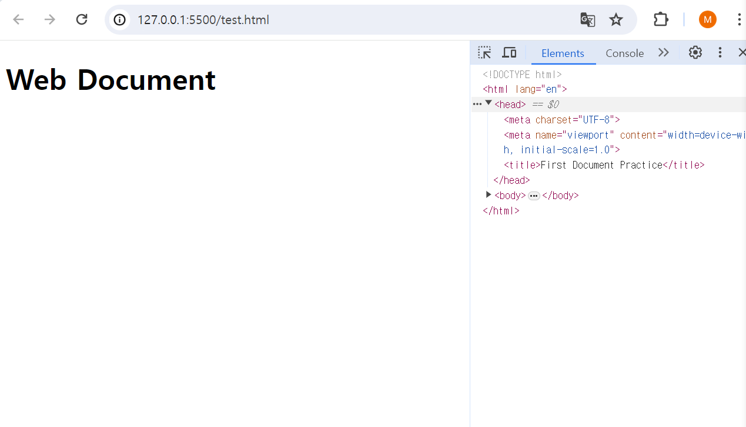Viewport: 746px width, 427px height.
Task: Click the browser back arrow
Action: point(19,20)
